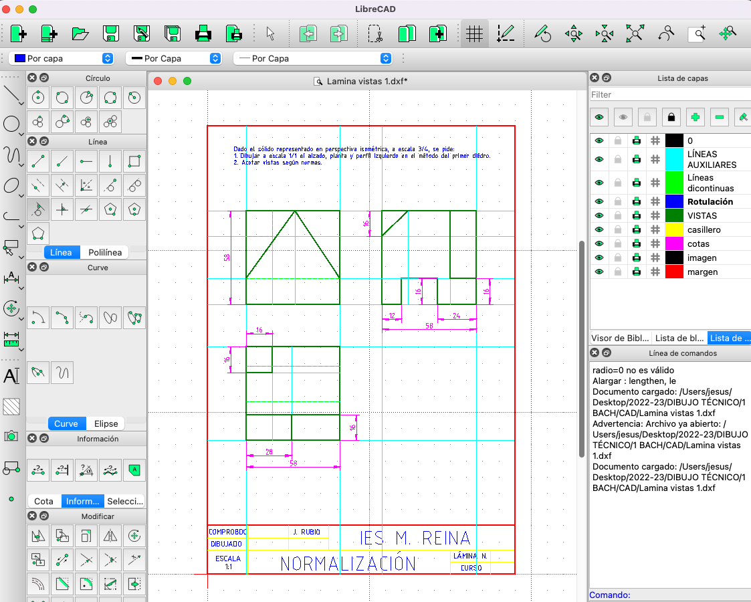
Task: Click the Paste icon in toolbar
Action: pyautogui.click(x=437, y=33)
